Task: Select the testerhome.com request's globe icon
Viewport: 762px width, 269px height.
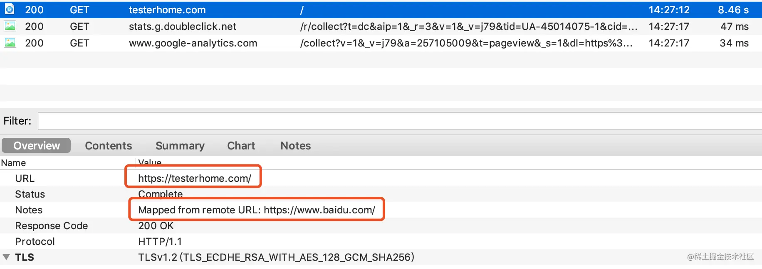Action: click(x=10, y=9)
